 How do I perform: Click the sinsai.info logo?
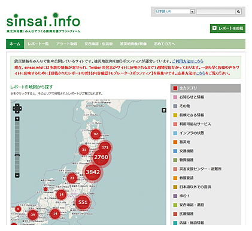(x=43, y=22)
